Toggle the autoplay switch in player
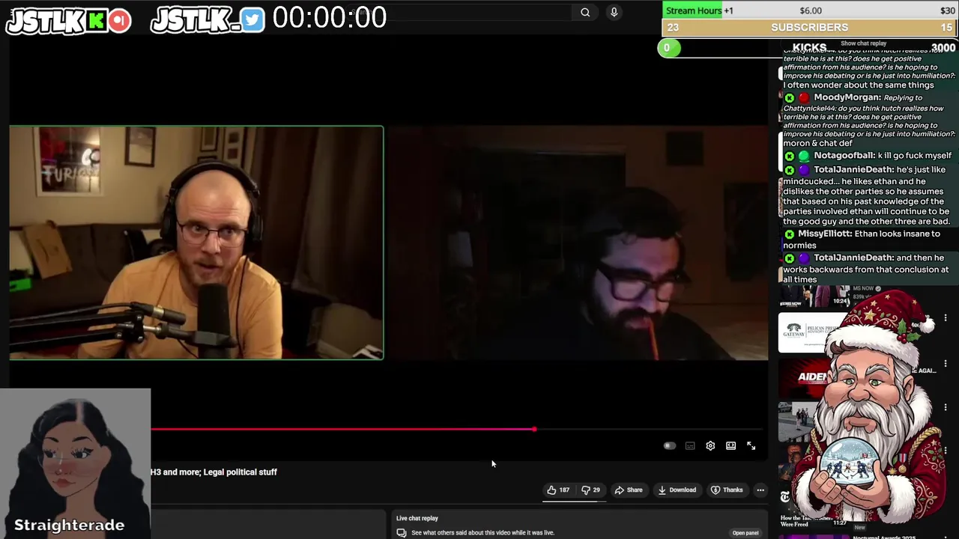This screenshot has width=959, height=539. pyautogui.click(x=669, y=445)
